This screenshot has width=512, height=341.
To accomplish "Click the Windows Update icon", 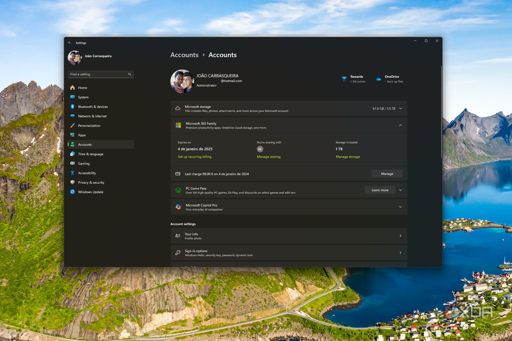I will (x=73, y=192).
